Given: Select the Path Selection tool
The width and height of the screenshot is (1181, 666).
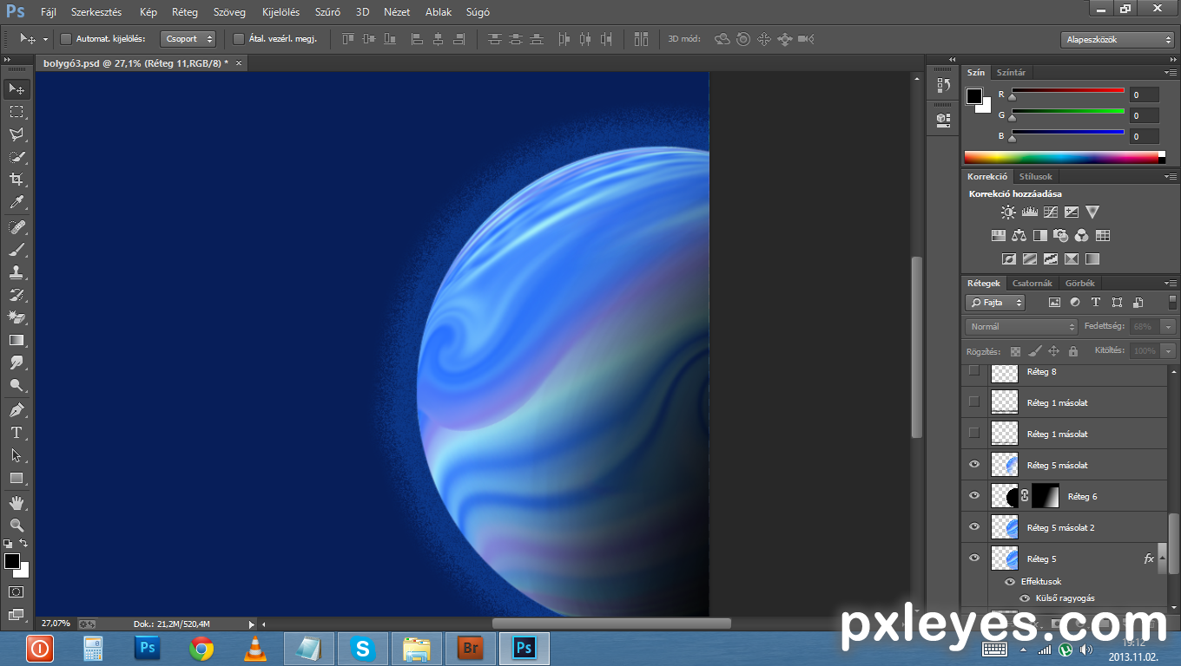Looking at the screenshot, I should 16,455.
